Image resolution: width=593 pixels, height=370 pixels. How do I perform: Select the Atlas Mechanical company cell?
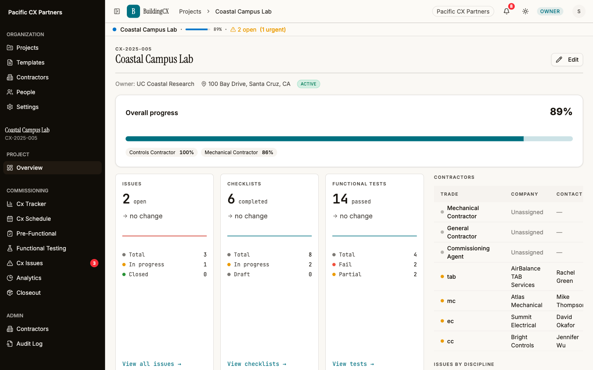click(x=527, y=301)
